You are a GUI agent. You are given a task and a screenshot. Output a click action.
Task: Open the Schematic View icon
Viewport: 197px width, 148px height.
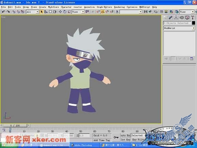click(166, 12)
